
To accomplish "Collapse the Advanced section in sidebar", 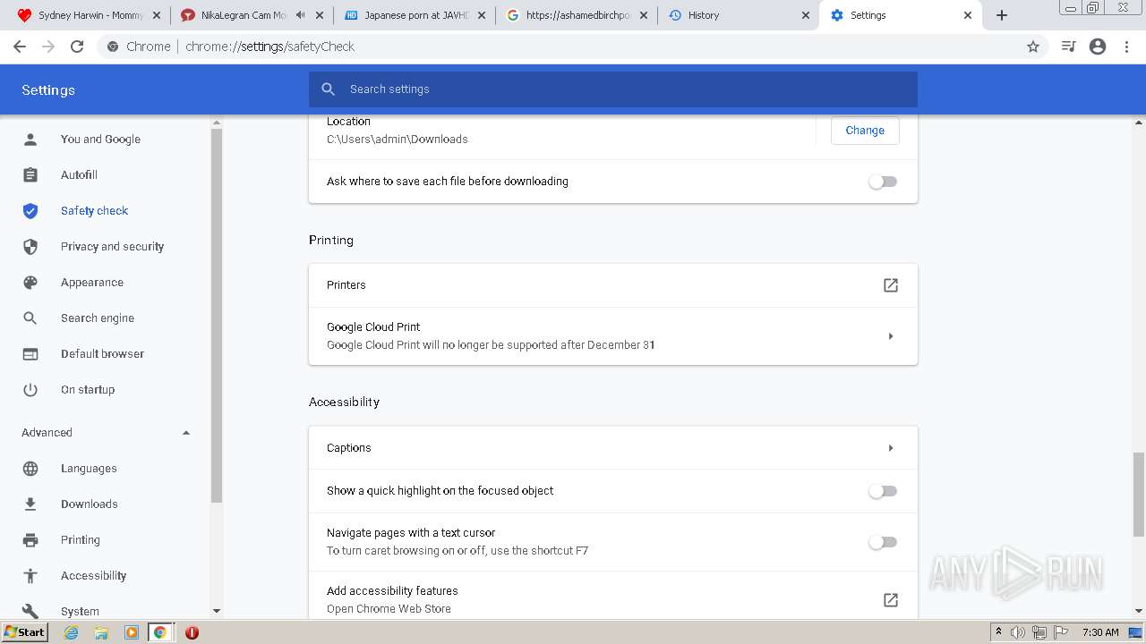I will (186, 433).
